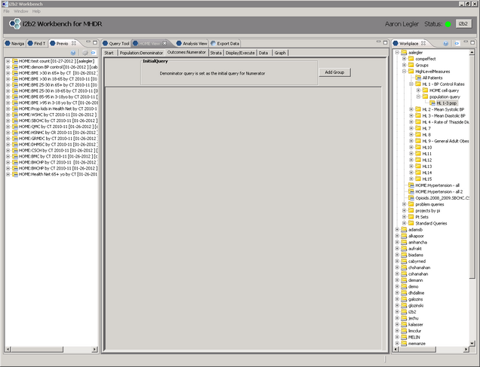This screenshot has height=367, width=480.
Task: Open the Window menu
Action: [x=21, y=11]
